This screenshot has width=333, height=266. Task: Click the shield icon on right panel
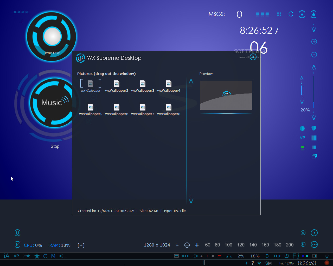click(314, 128)
